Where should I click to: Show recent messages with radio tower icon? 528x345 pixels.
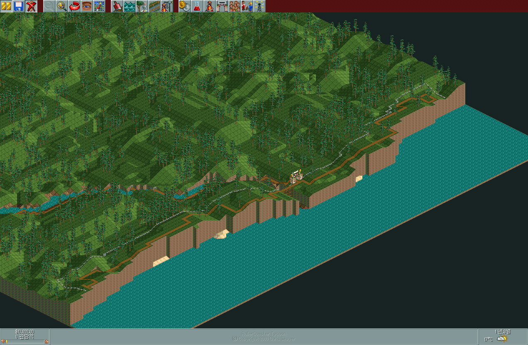tap(259, 6)
